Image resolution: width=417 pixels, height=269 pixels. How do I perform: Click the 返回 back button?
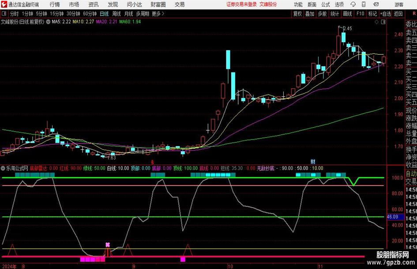point(398,14)
